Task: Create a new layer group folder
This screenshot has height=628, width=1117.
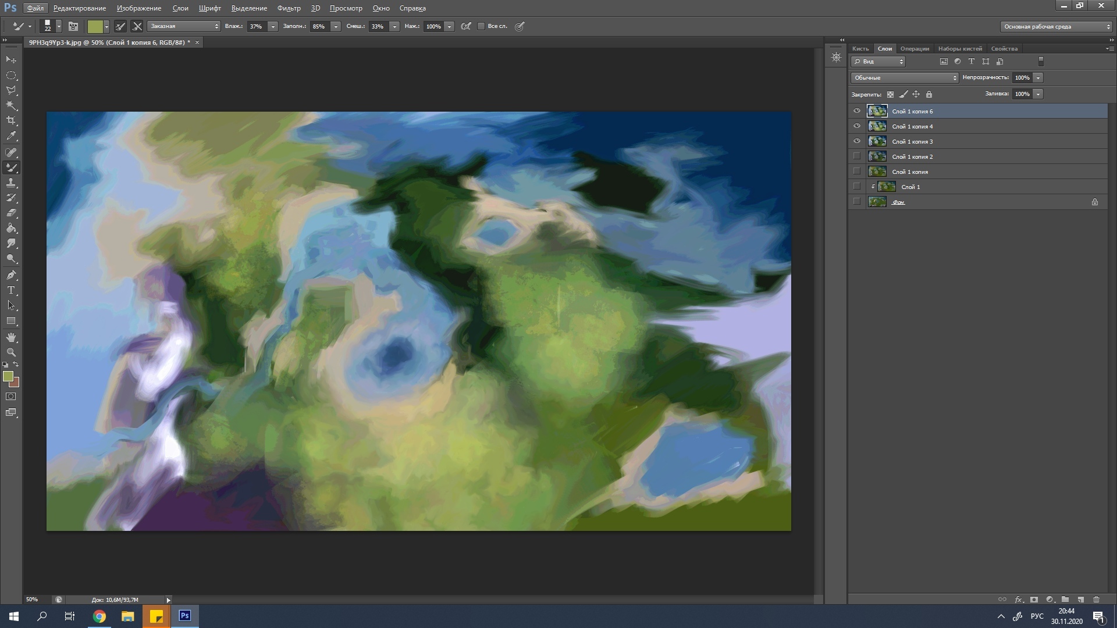Action: [x=1065, y=599]
